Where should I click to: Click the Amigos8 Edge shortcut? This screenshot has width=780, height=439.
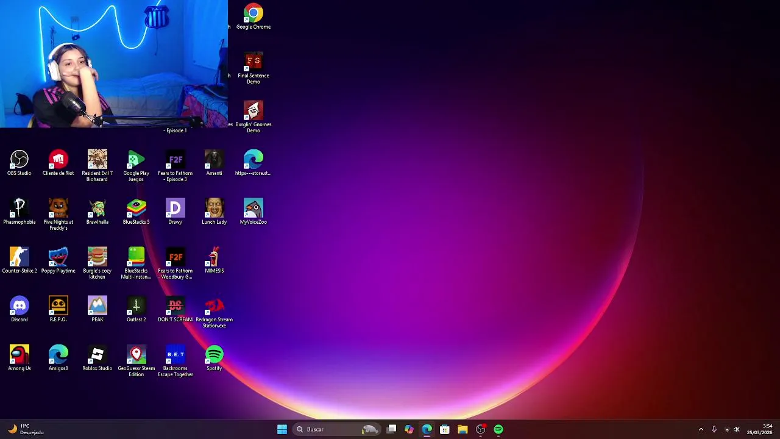pos(58,358)
